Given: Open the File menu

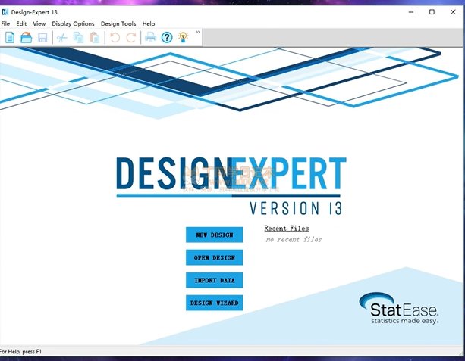Looking at the screenshot, I should [x=5, y=23].
